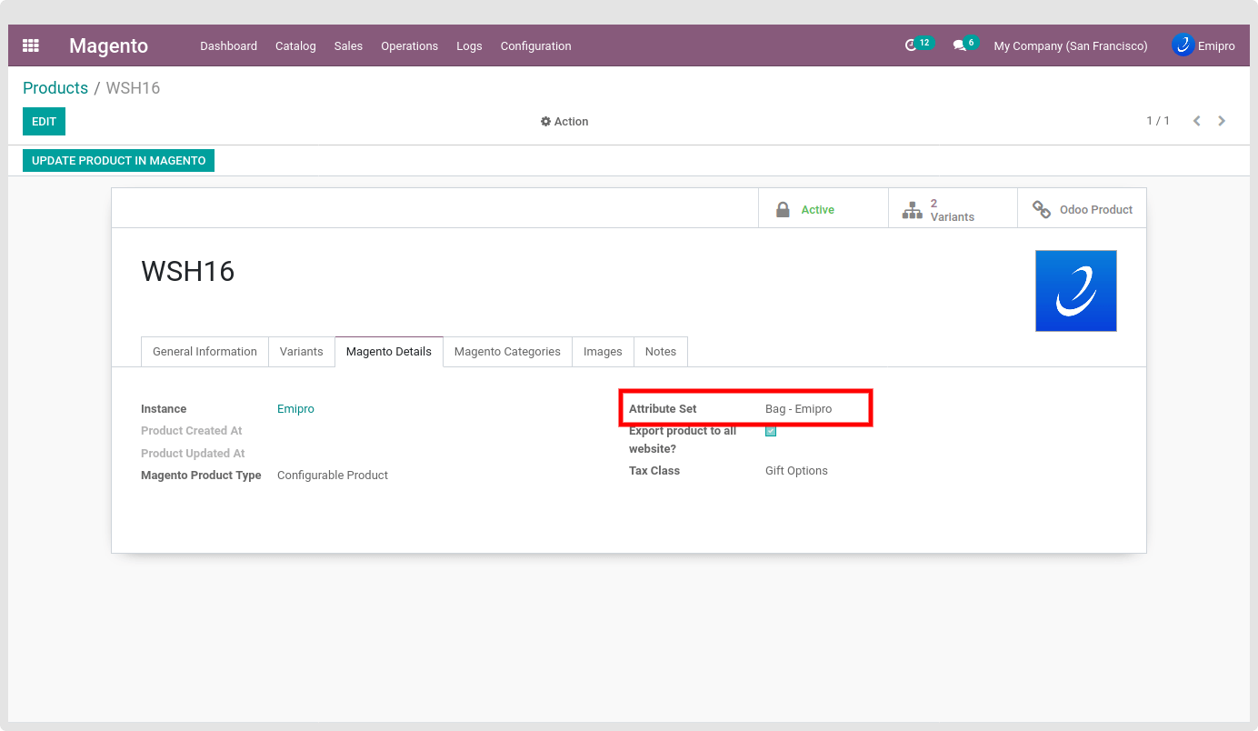The image size is (1258, 731).
Task: Click the Instance field label
Action: [x=164, y=409]
